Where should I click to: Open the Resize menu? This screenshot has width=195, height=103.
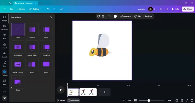coord(21,9)
